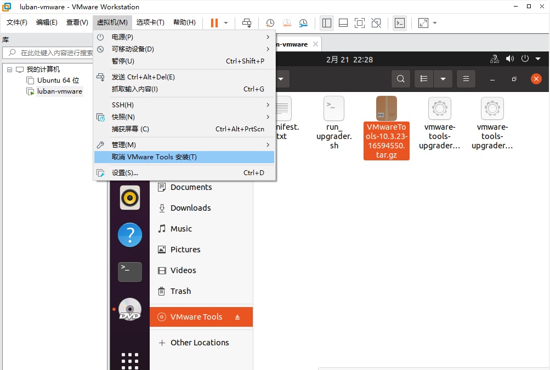Click the Files search magnifier icon

click(401, 79)
